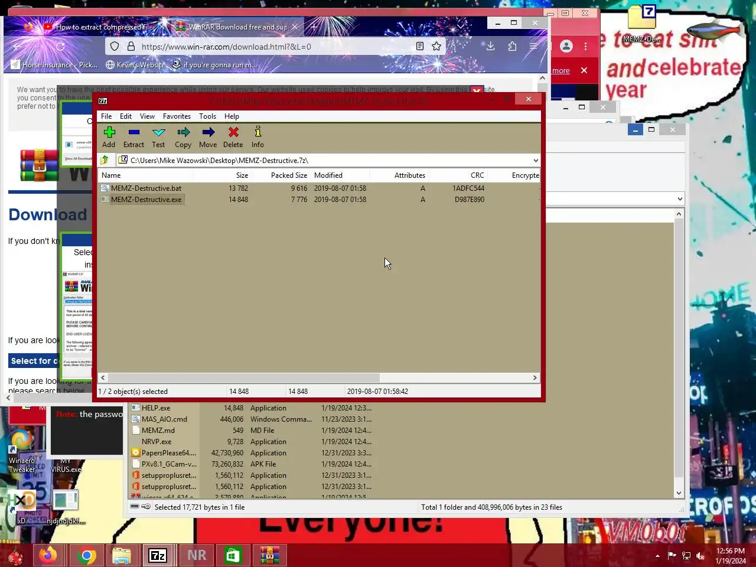This screenshot has height=567, width=756.
Task: List all Firefox tabs dropdown arrow
Action: pyautogui.click(x=461, y=26)
